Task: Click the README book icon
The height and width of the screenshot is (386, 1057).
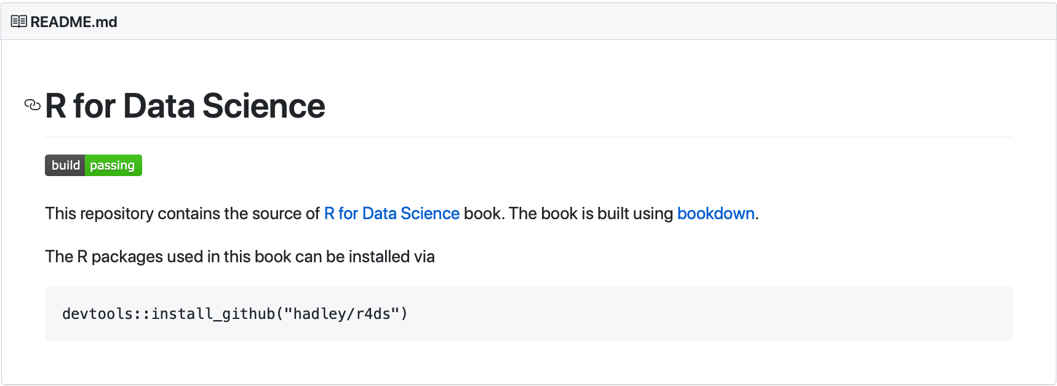Action: pos(18,22)
